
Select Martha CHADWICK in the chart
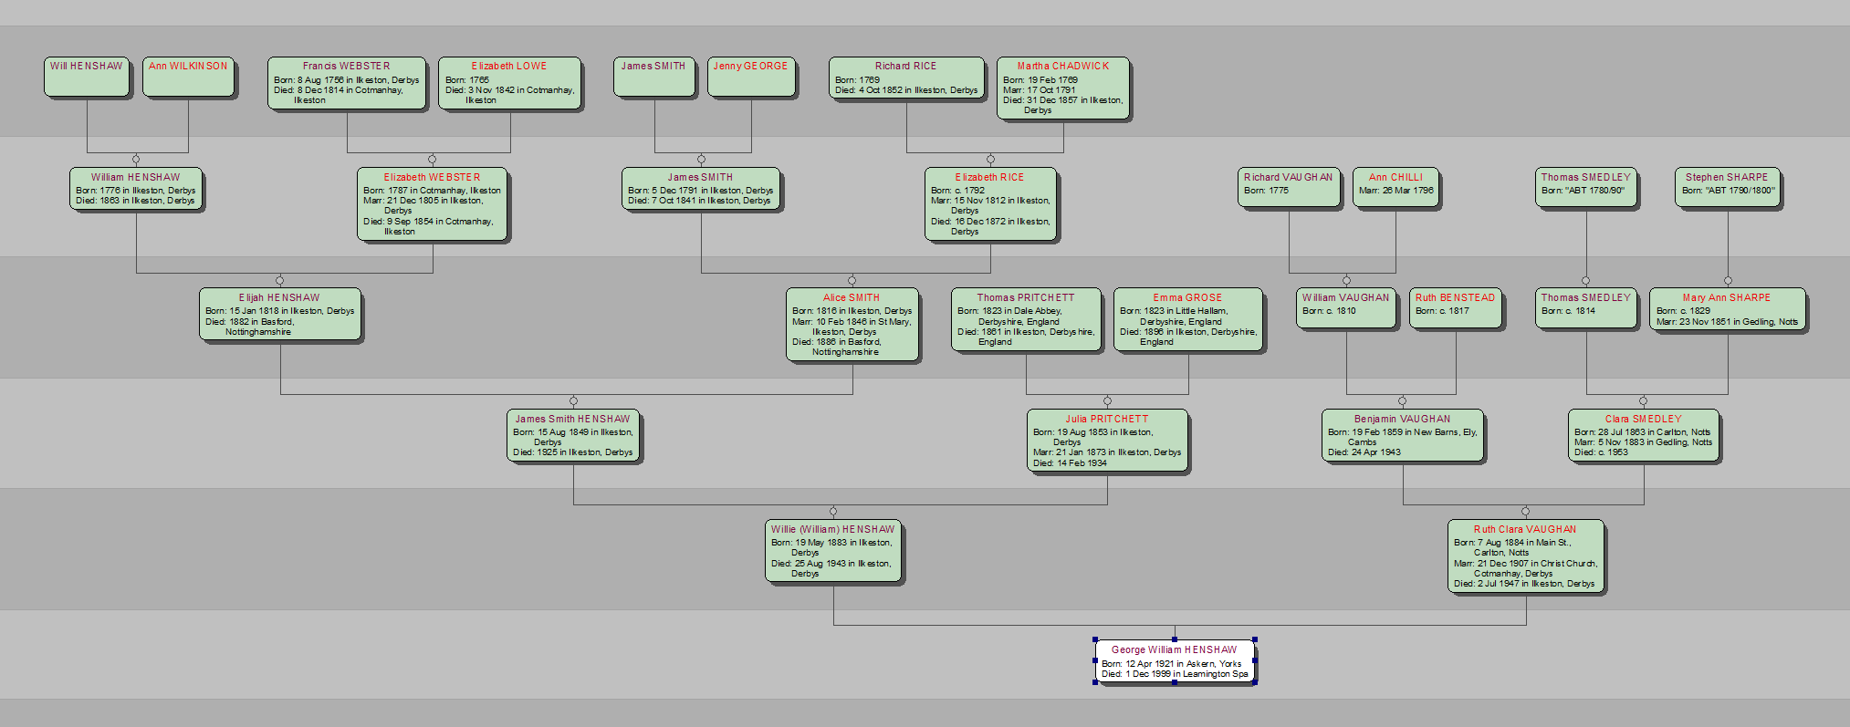(1063, 88)
